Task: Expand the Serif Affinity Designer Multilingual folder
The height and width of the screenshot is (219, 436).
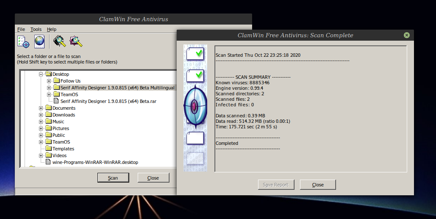Action: pyautogui.click(x=49, y=88)
